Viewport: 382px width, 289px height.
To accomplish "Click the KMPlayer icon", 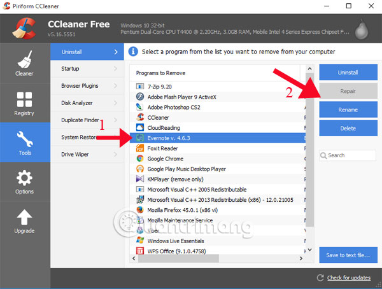I will (140, 179).
